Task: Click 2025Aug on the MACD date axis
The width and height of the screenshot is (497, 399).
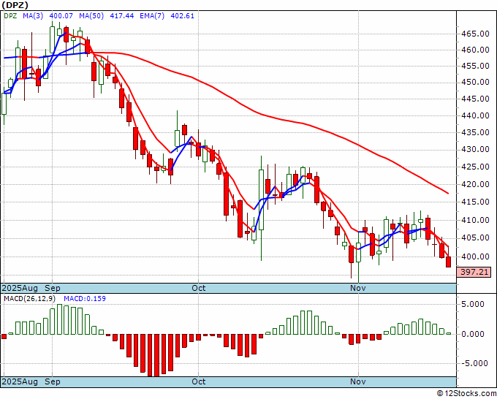Action: (x=20, y=381)
